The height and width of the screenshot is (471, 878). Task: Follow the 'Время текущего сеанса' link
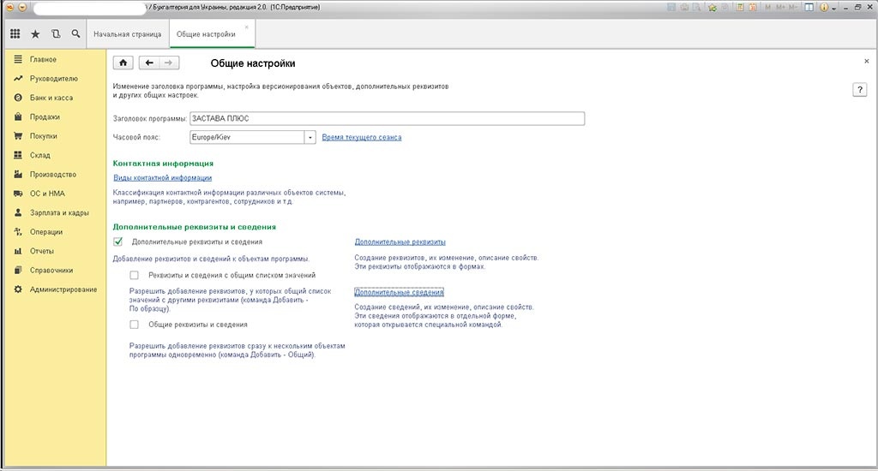tap(361, 137)
